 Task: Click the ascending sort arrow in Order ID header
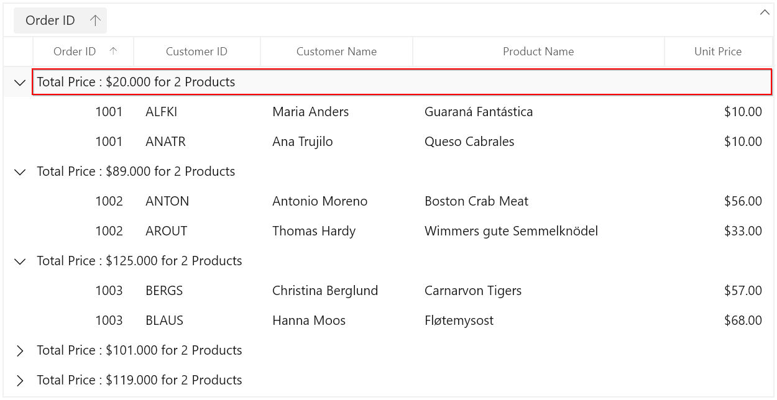pyautogui.click(x=113, y=52)
